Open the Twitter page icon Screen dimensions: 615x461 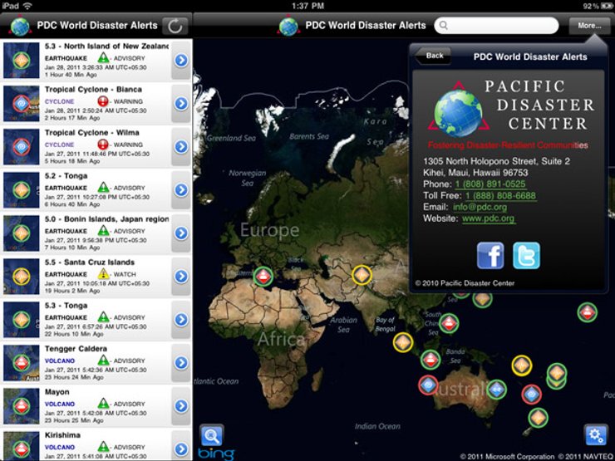coord(526,255)
